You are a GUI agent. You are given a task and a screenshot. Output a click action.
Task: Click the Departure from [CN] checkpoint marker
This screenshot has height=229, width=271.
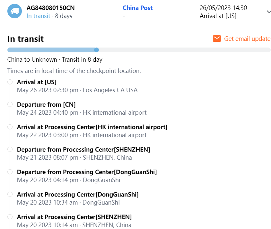[10, 104]
